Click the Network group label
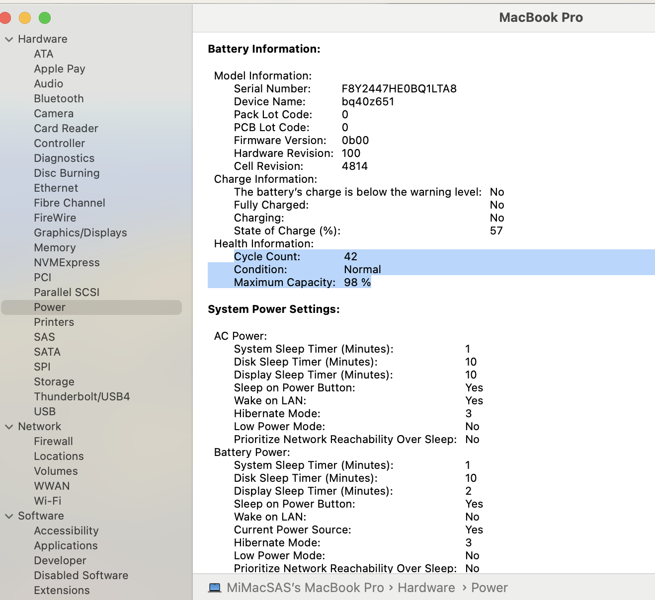The height and width of the screenshot is (600, 655). tap(40, 427)
